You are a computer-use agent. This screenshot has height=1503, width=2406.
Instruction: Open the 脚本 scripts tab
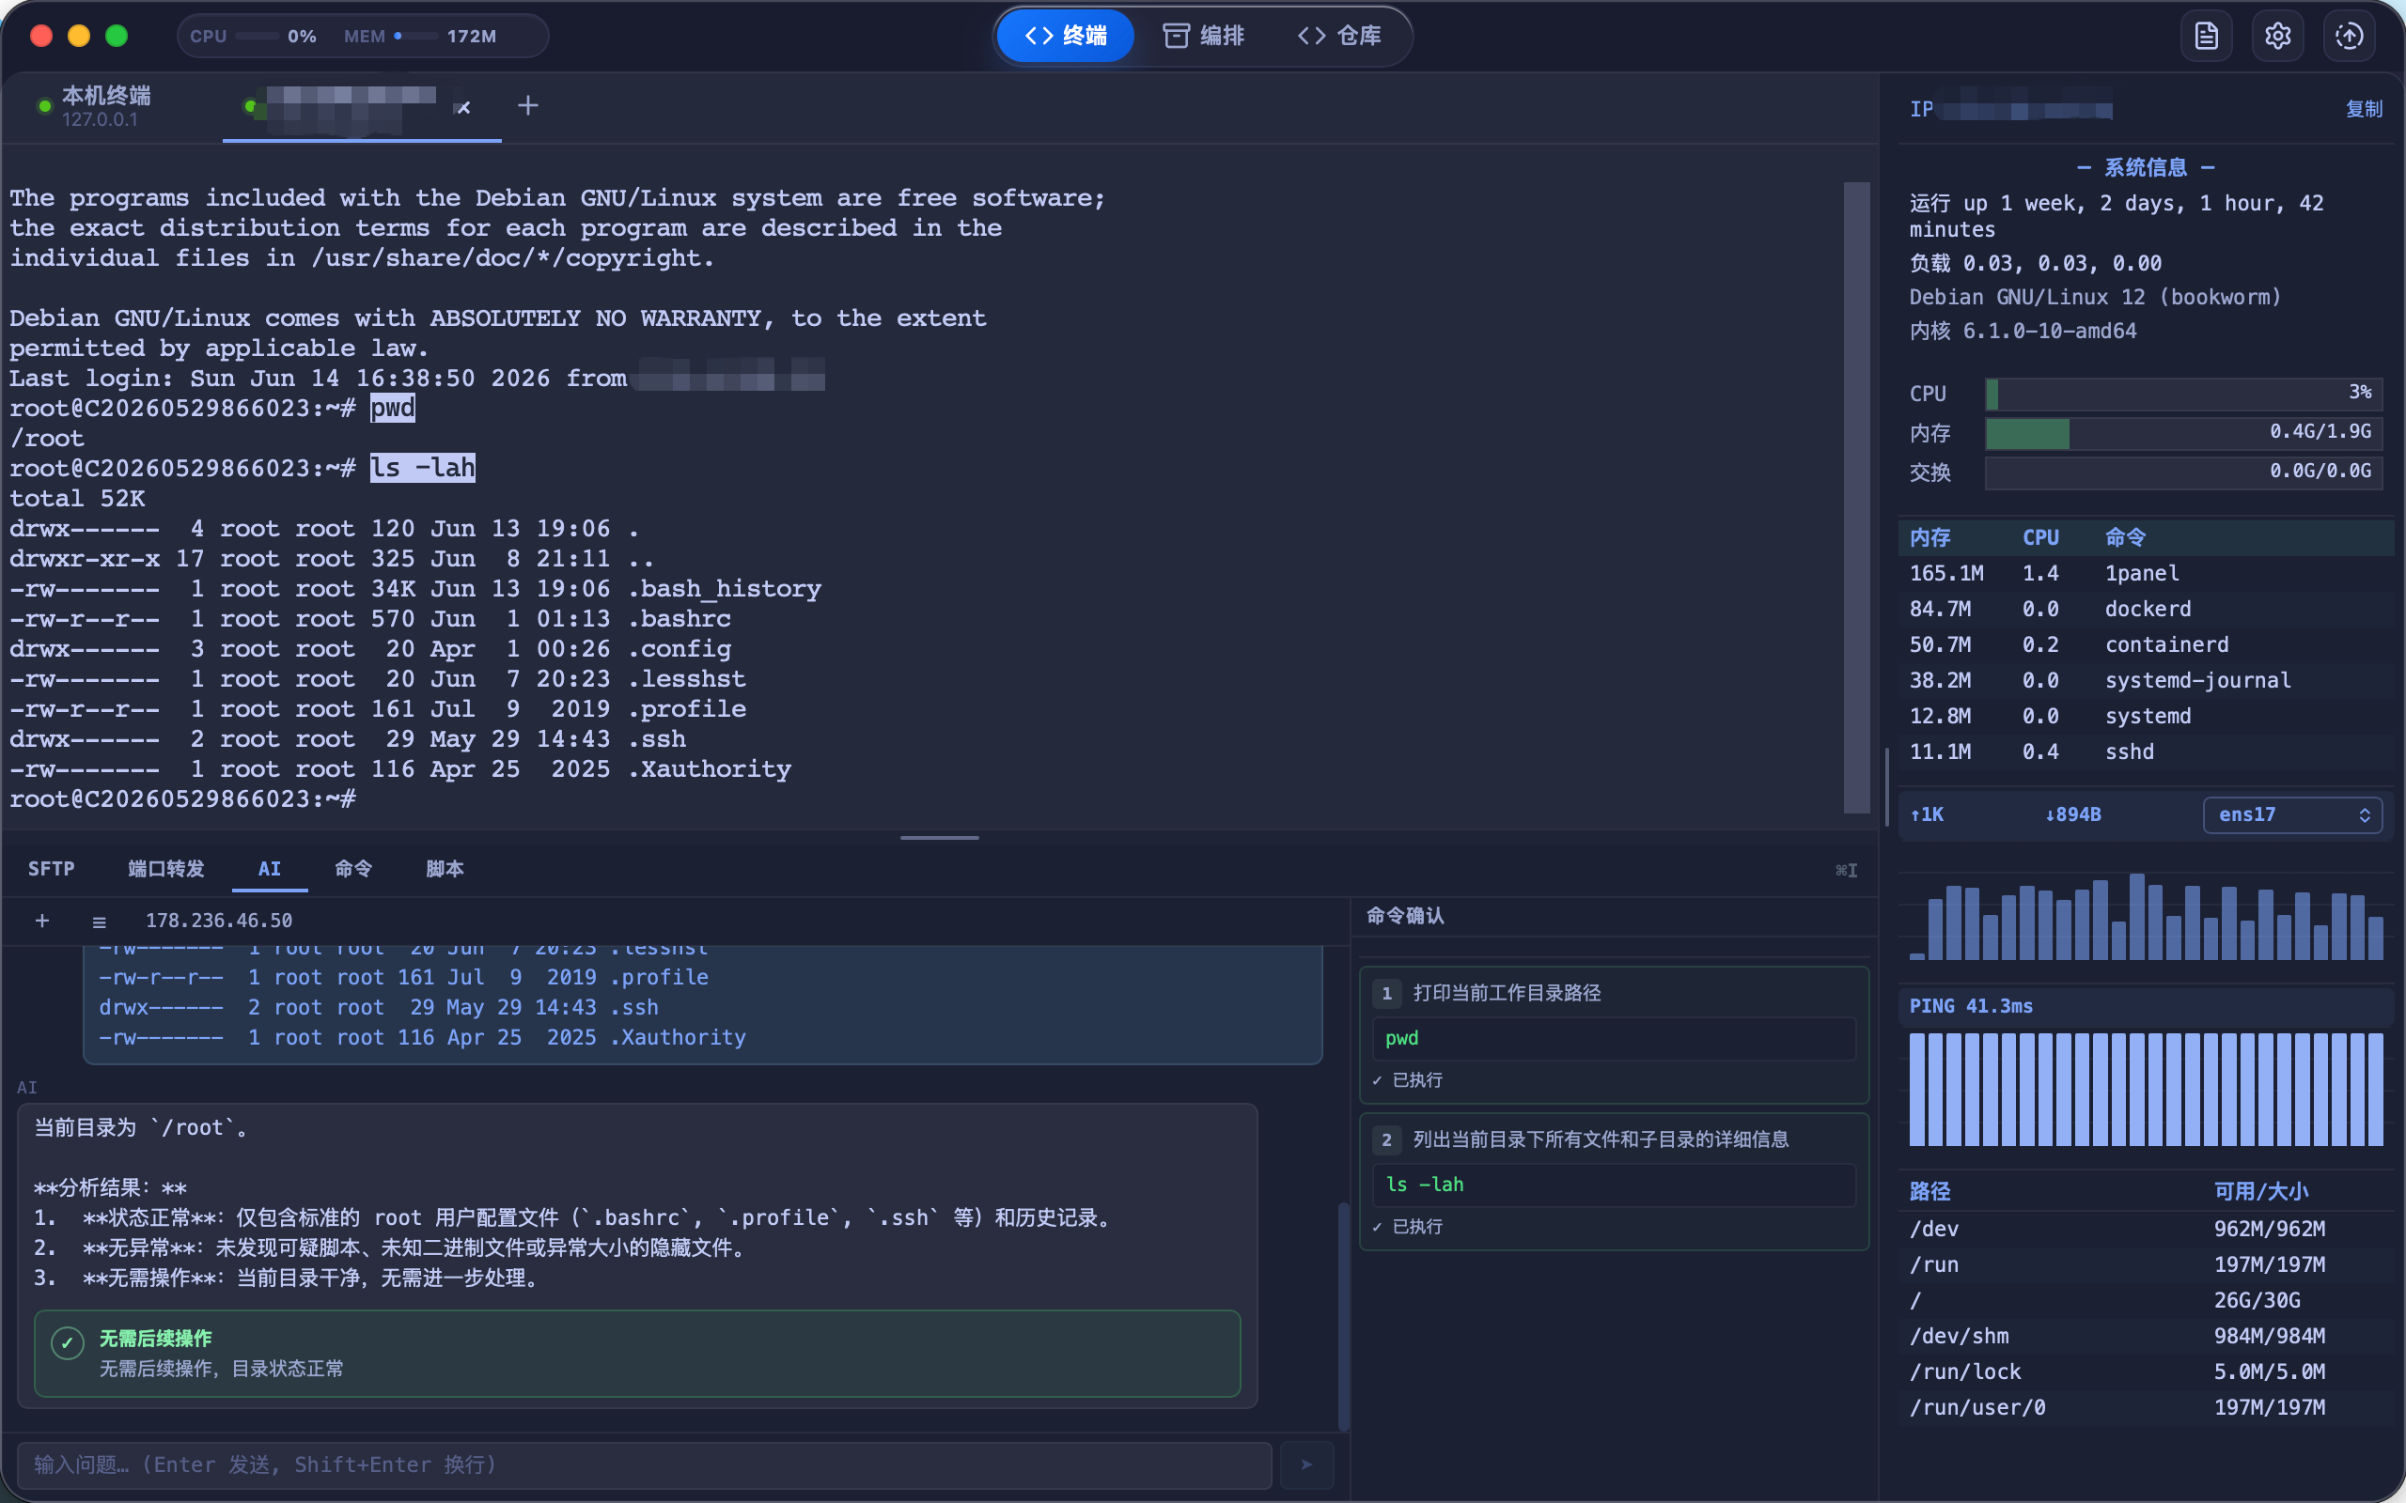[445, 869]
